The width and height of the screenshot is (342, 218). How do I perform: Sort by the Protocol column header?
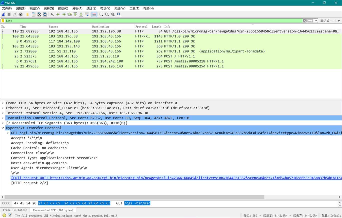[x=142, y=26]
